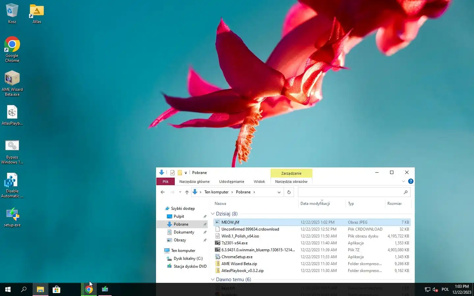Select AME Wizard Beta.zip file
Image resolution: width=474 pixels, height=296 pixels.
[312, 264]
